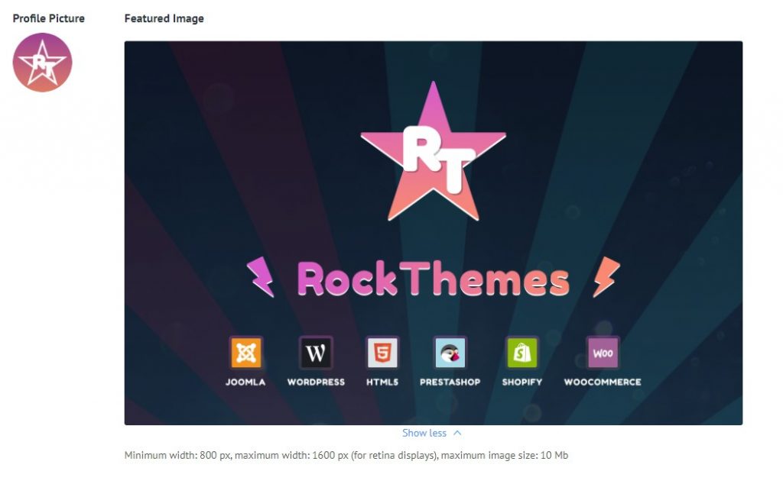The image size is (783, 484).
Task: Click the green Shopify bag icon
Action: 521,353
